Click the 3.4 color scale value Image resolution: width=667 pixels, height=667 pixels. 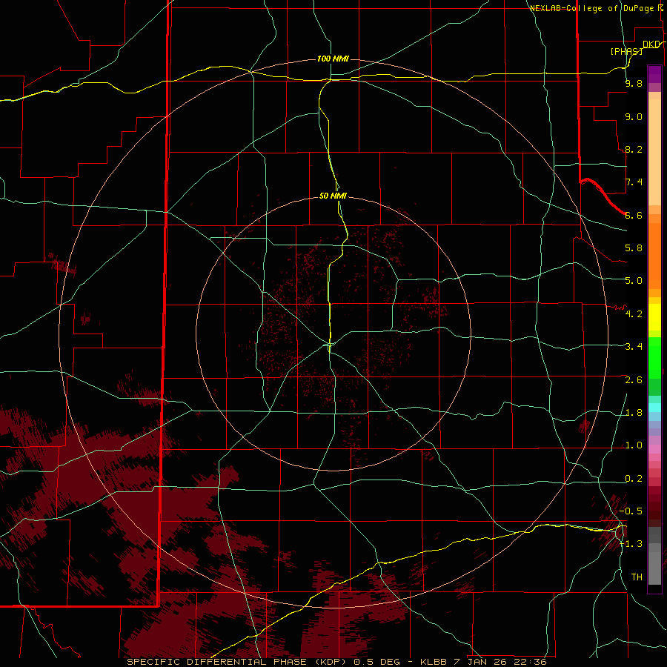tap(634, 347)
